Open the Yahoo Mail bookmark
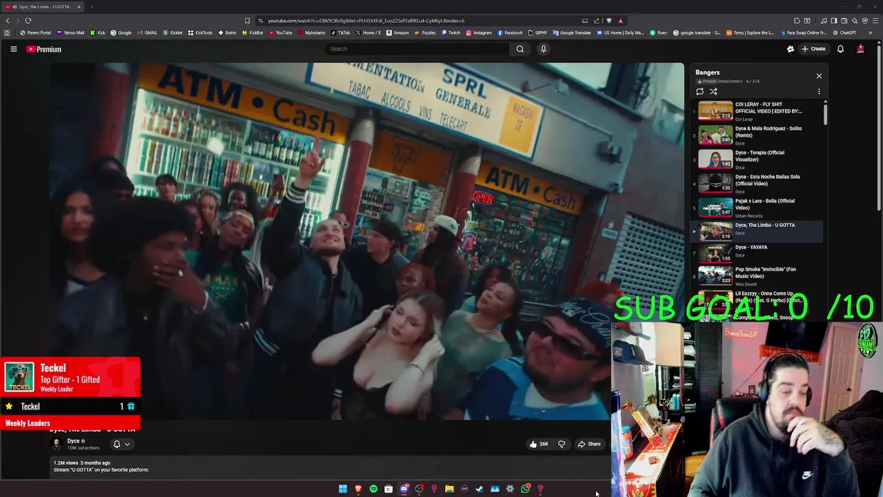 (70, 32)
